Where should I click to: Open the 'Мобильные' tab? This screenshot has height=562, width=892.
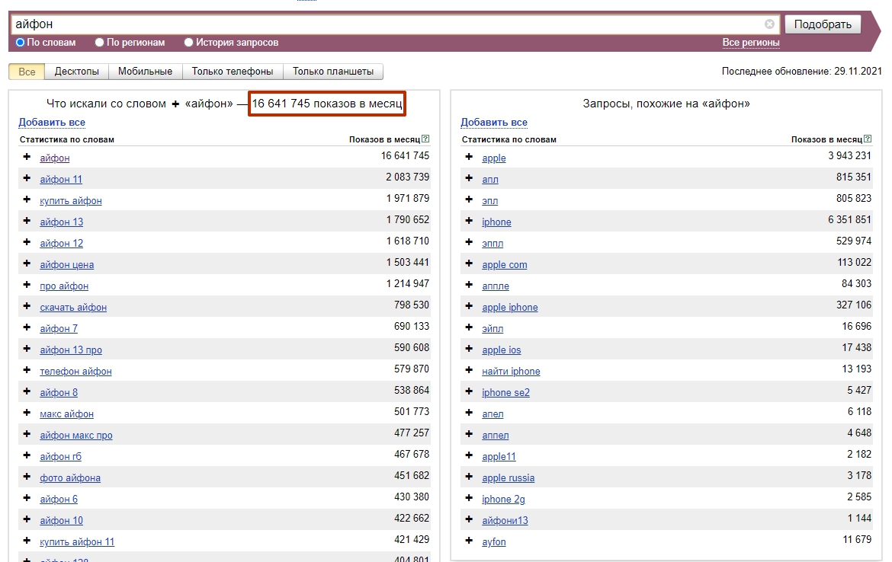[145, 72]
